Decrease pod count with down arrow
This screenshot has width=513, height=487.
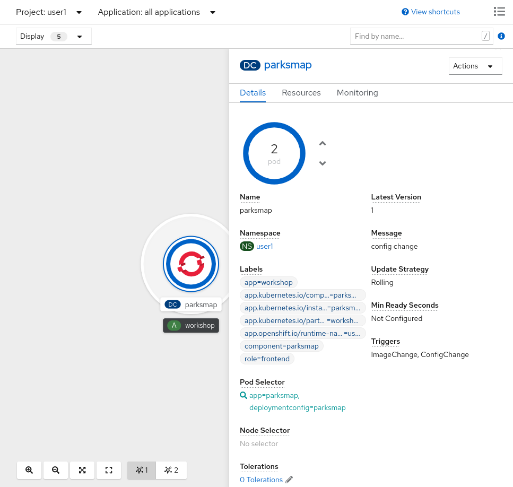(x=323, y=163)
